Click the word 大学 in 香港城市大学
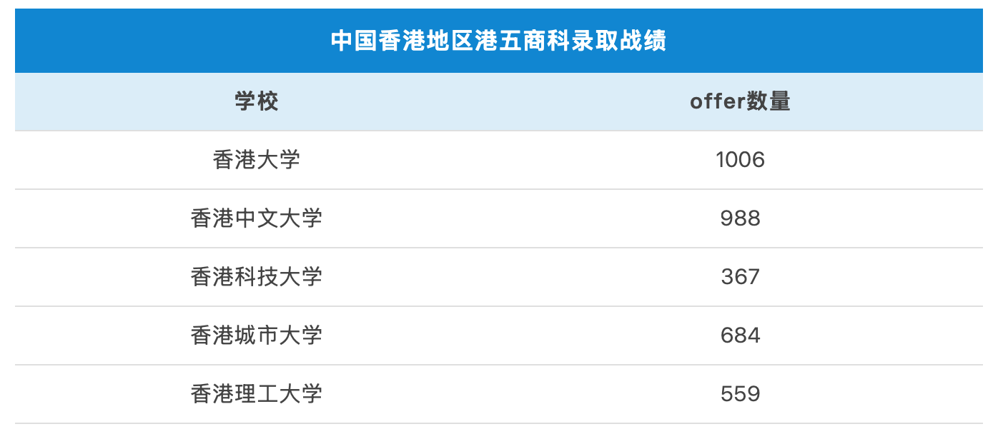 [x=301, y=335]
